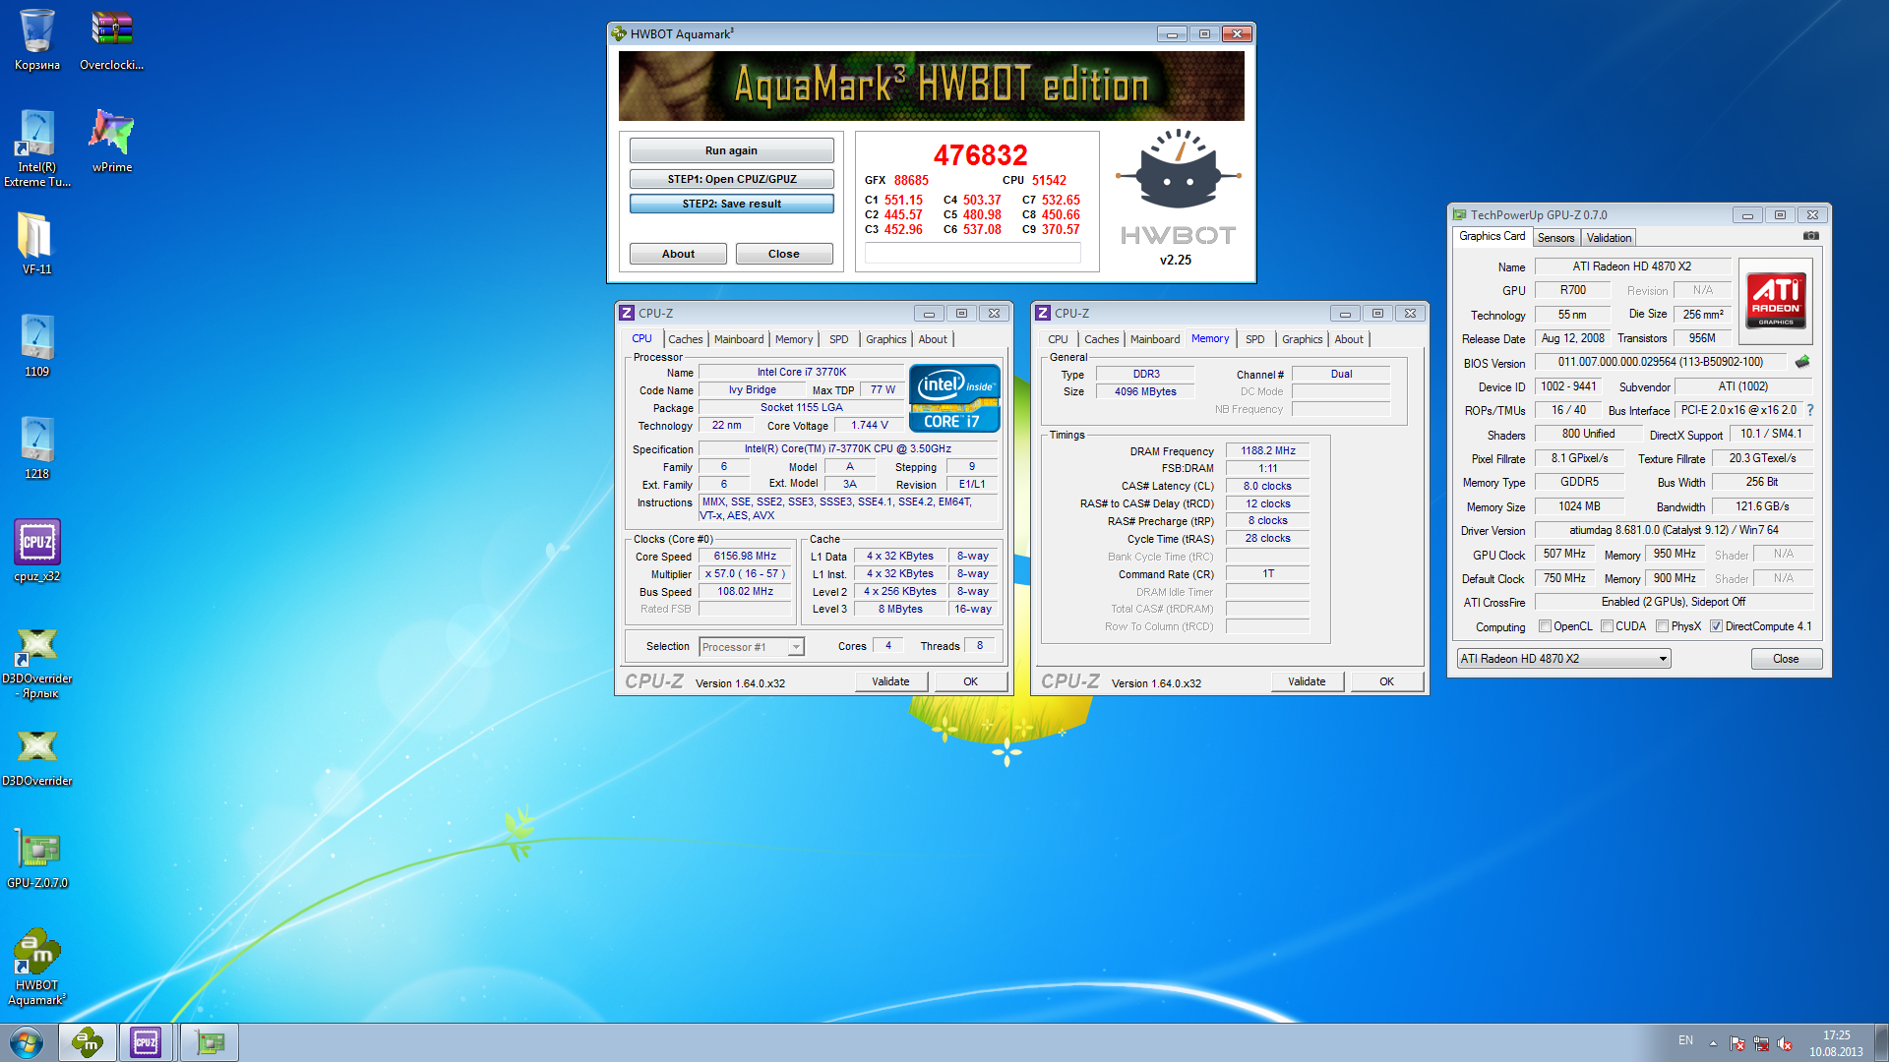Image resolution: width=1889 pixels, height=1062 pixels.
Task: Switch to CPU-Z taskbar button
Action: (x=146, y=1042)
